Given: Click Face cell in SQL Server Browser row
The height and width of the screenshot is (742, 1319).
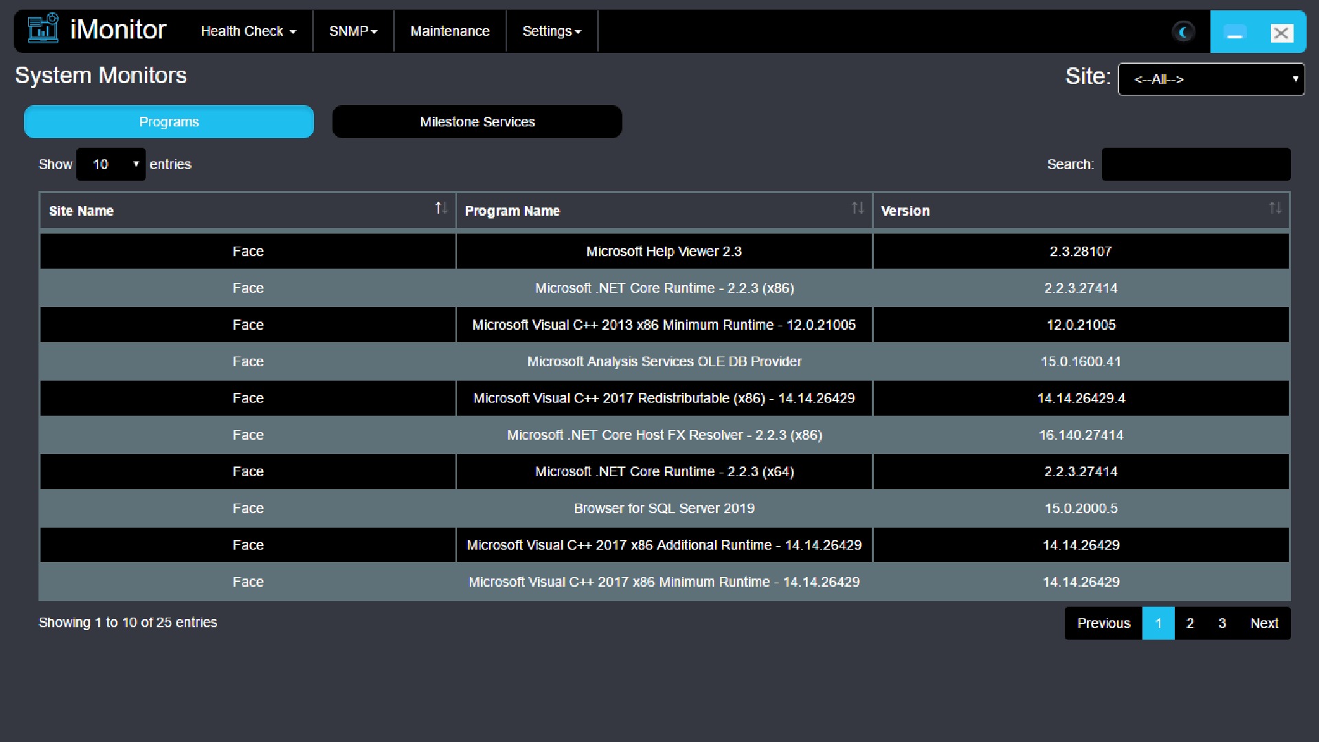Looking at the screenshot, I should click(248, 508).
